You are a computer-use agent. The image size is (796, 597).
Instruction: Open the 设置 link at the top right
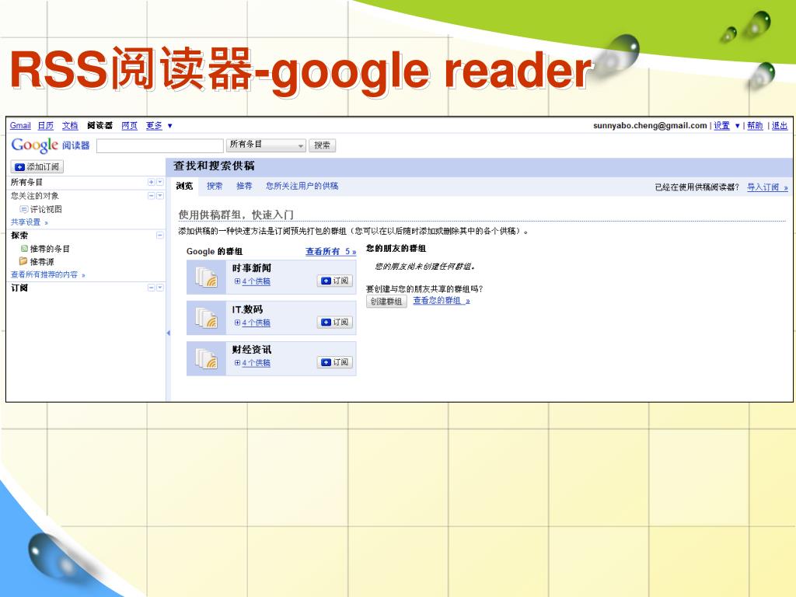click(721, 125)
